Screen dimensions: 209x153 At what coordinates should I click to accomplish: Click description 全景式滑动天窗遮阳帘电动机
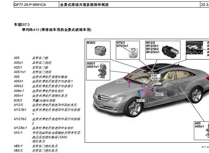pyautogui.click(x=53, y=128)
